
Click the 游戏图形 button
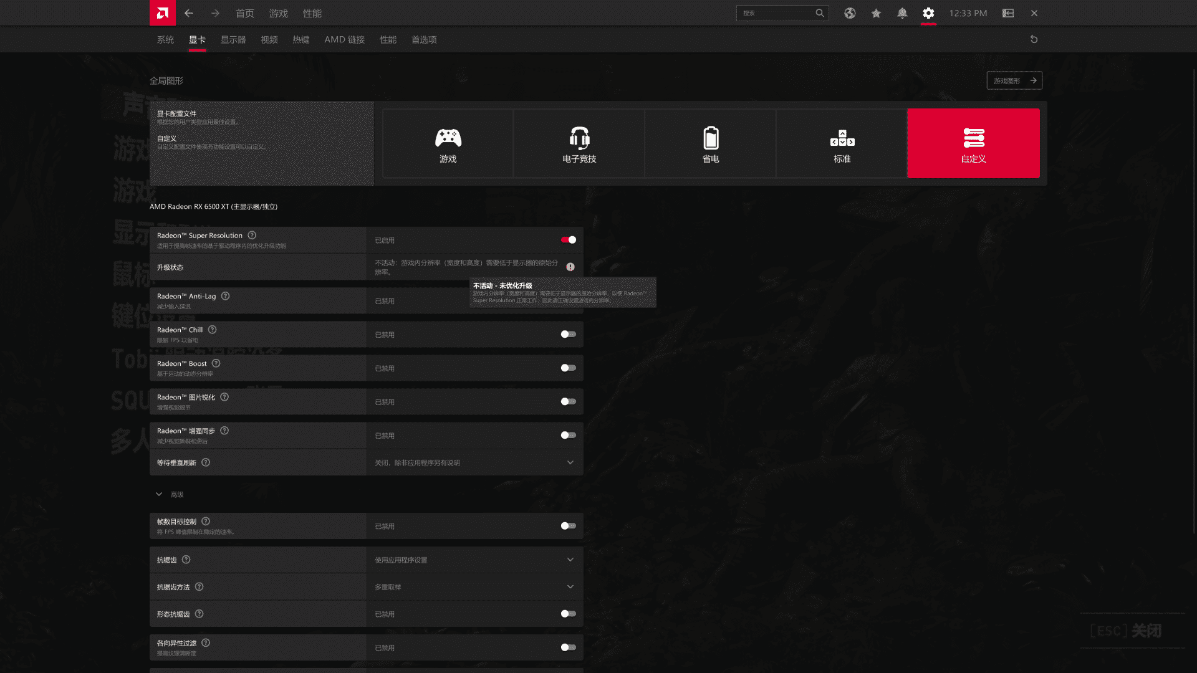(1014, 80)
